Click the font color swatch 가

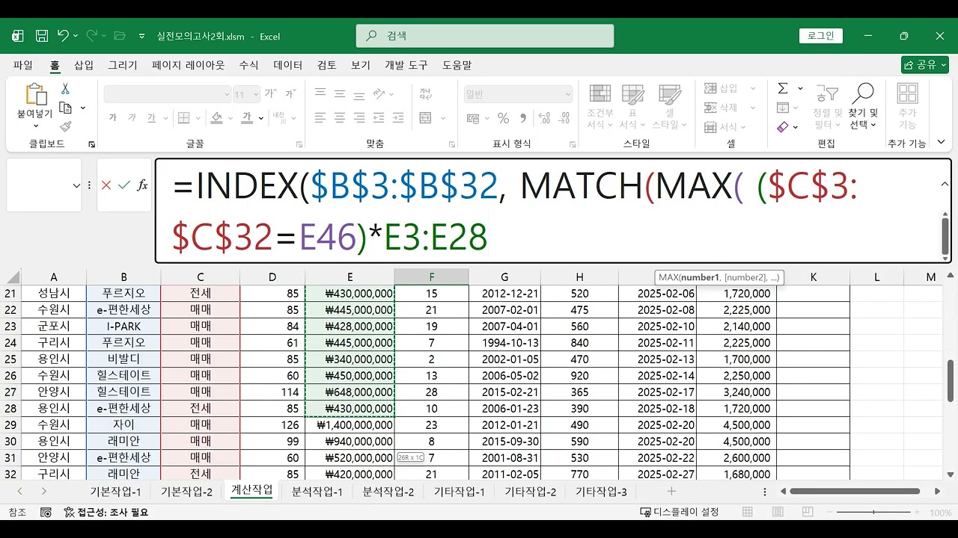247,118
